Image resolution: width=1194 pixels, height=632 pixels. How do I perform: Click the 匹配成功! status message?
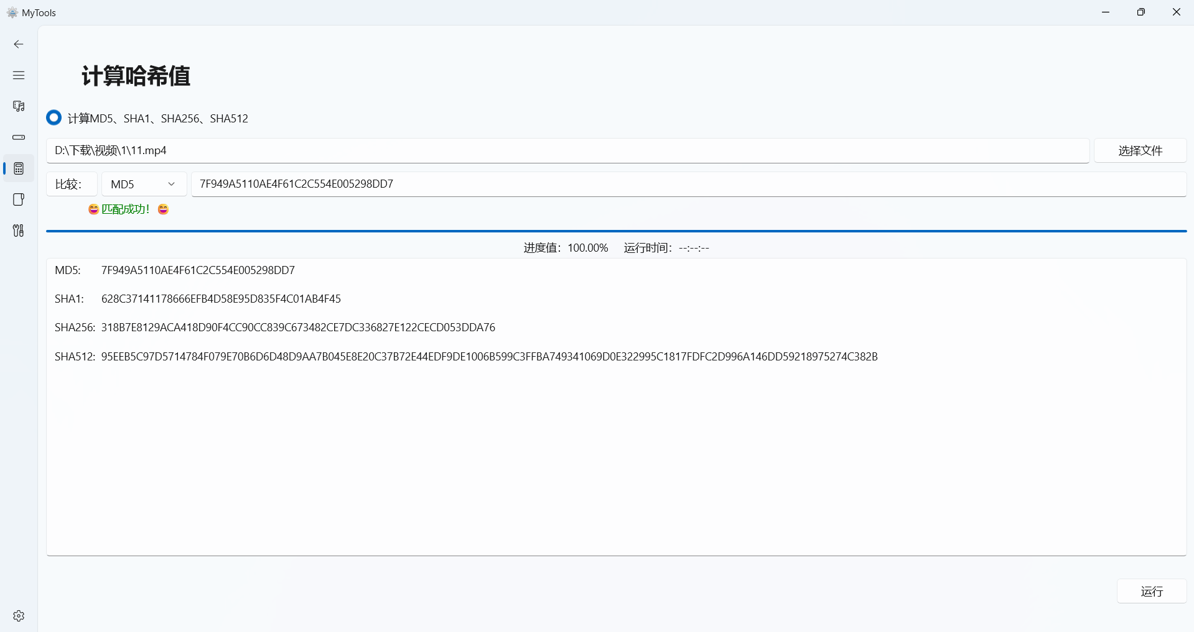(128, 209)
